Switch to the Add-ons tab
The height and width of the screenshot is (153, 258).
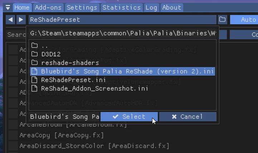pos(48,7)
